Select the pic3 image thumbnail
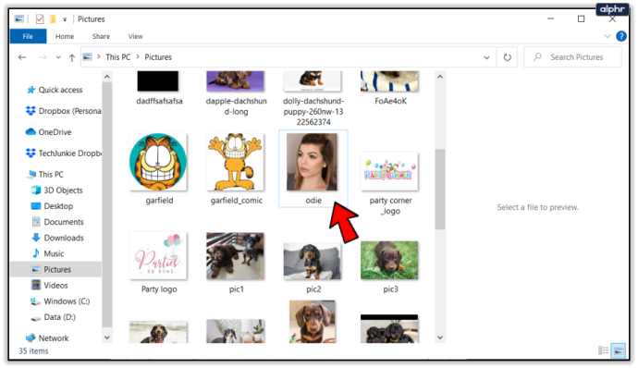Viewport: 638px width, 368px height. (x=389, y=261)
